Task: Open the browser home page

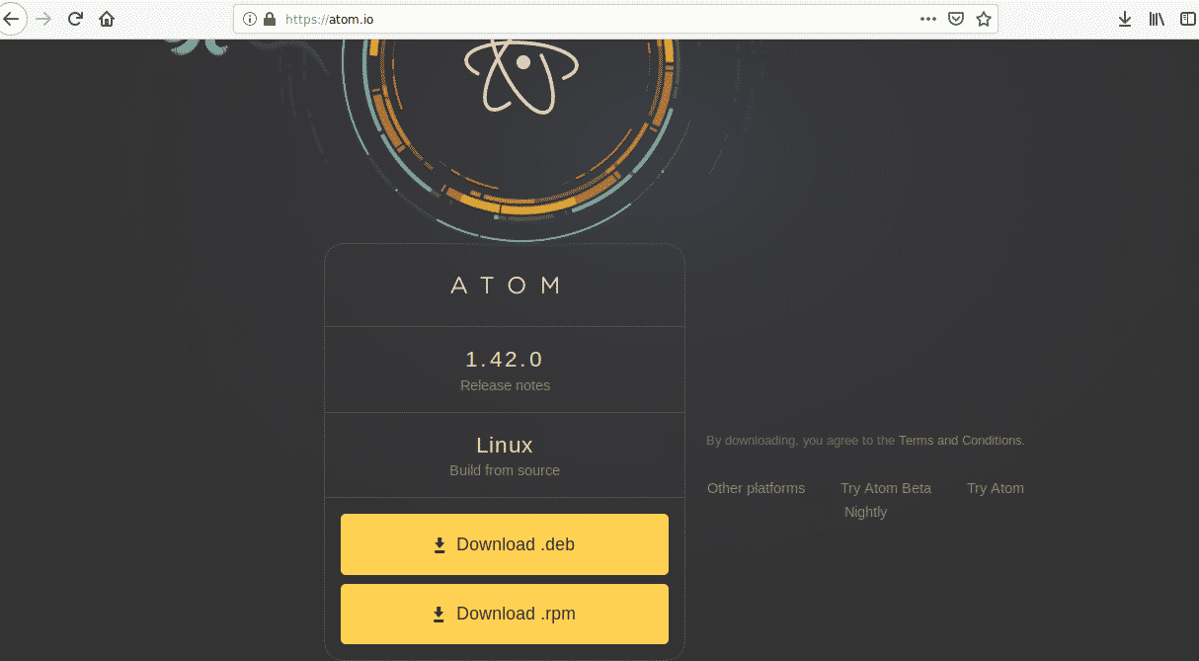Action: (x=107, y=19)
